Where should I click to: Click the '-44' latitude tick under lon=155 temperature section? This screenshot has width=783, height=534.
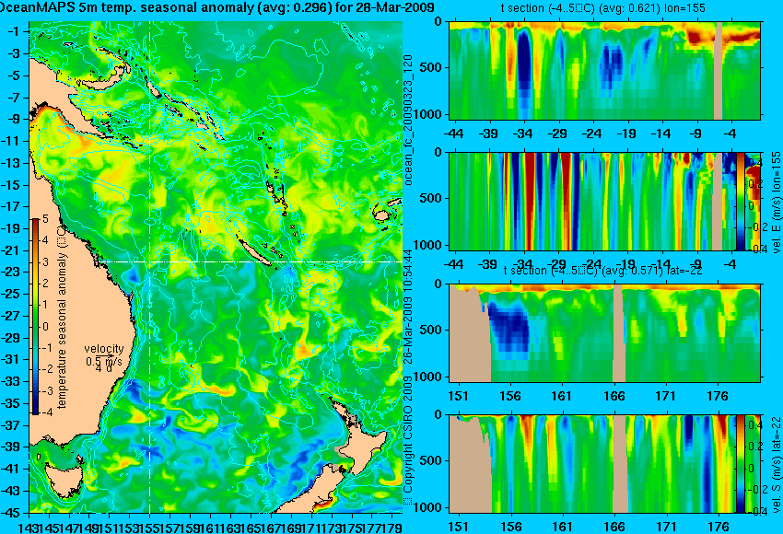[x=454, y=133]
